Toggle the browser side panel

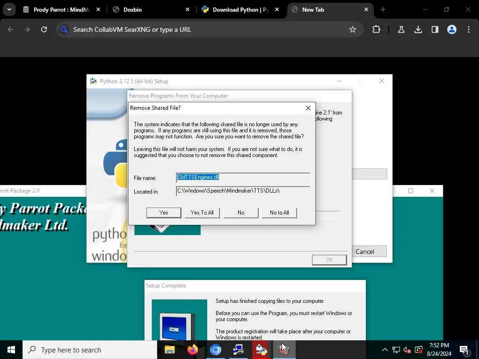[435, 29]
